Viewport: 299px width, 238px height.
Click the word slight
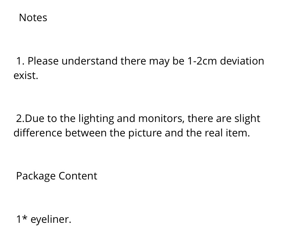click(x=247, y=119)
